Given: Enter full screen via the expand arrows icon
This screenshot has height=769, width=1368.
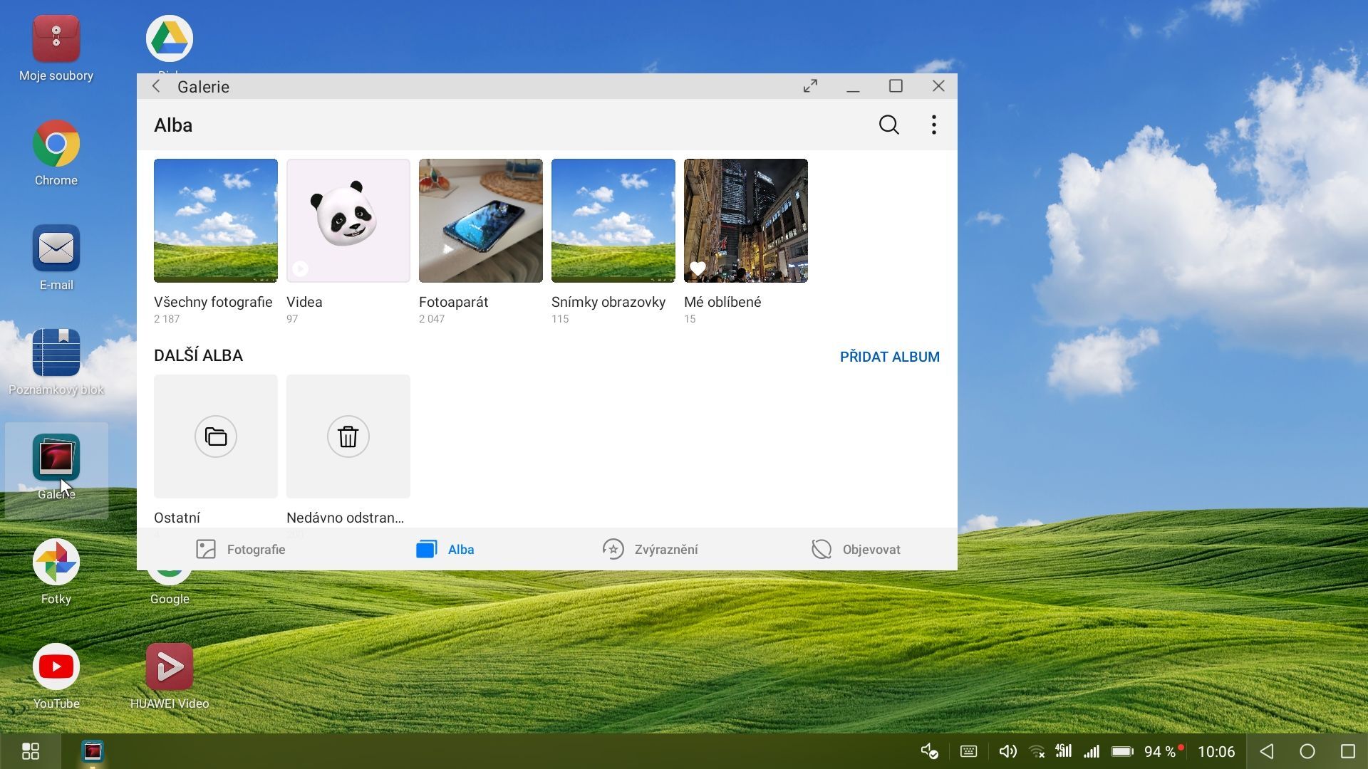Looking at the screenshot, I should point(810,86).
